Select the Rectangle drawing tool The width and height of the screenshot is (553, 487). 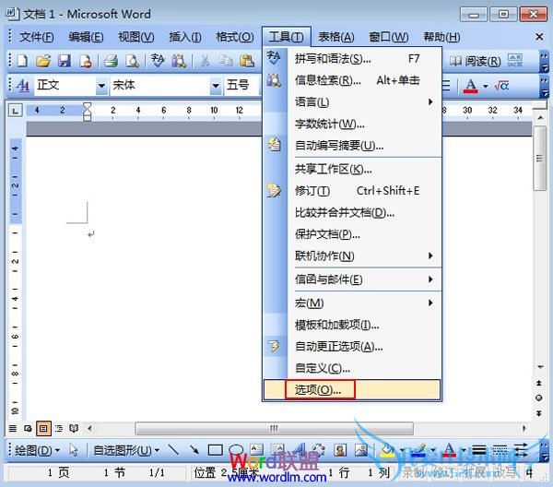pyautogui.click(x=215, y=450)
